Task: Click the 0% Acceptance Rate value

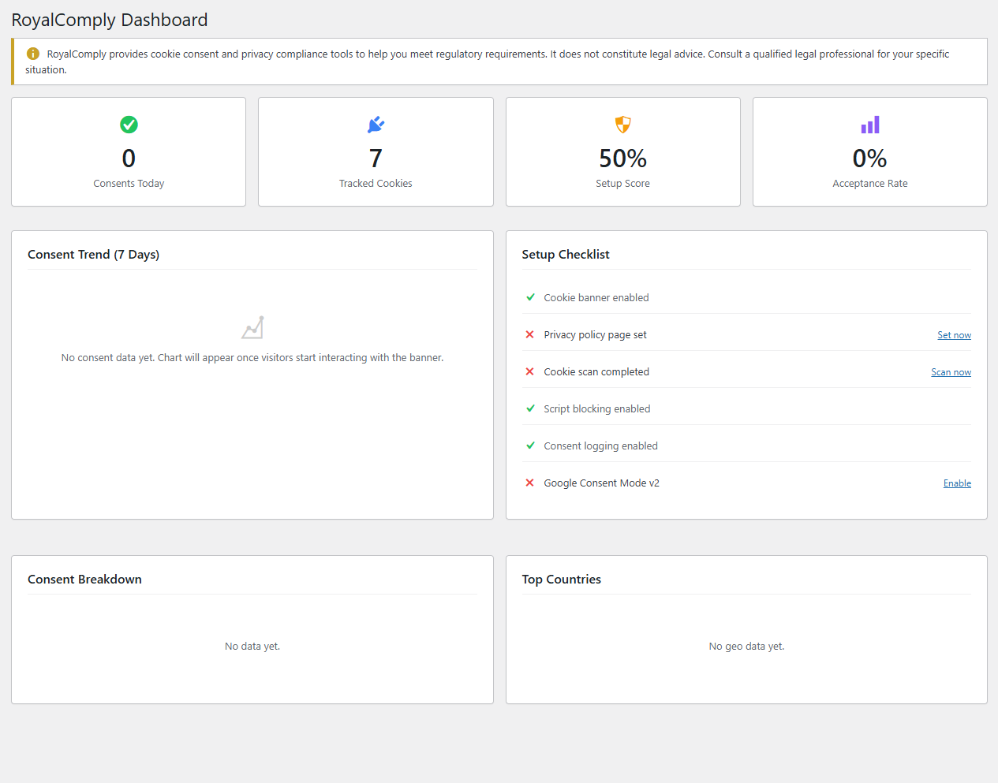Action: (870, 158)
